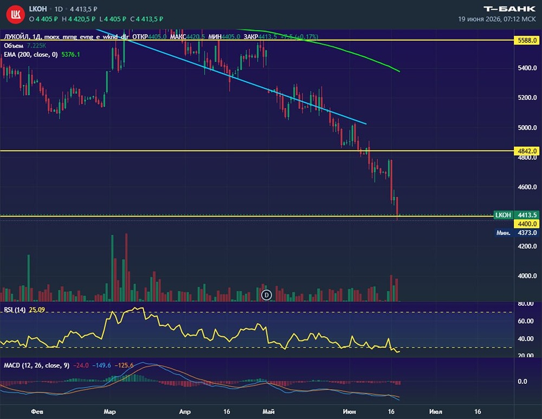Click the Т-БАНК logo text
This screenshot has height=419, width=542.
pyautogui.click(x=509, y=9)
